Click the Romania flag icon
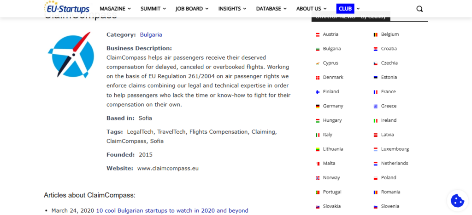This screenshot has height=215, width=472. pos(375,192)
